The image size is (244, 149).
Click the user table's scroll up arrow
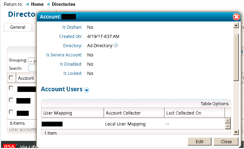(228, 121)
